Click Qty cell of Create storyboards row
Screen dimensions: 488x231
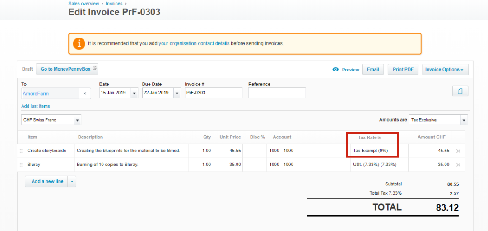click(x=201, y=151)
